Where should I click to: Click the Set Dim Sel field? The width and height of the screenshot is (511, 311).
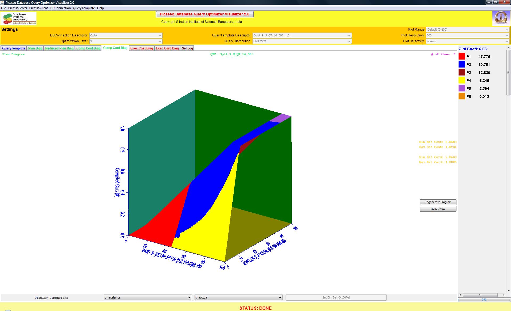(336, 297)
